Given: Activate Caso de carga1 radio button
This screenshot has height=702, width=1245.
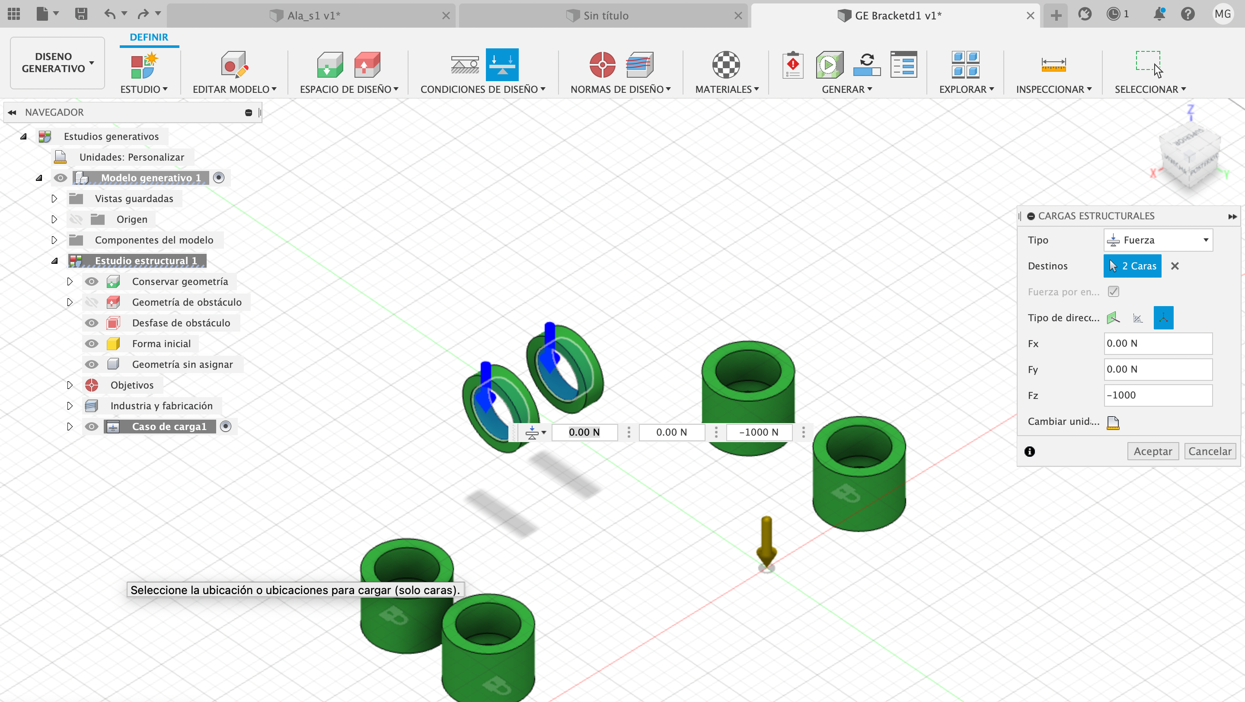Looking at the screenshot, I should [x=225, y=426].
